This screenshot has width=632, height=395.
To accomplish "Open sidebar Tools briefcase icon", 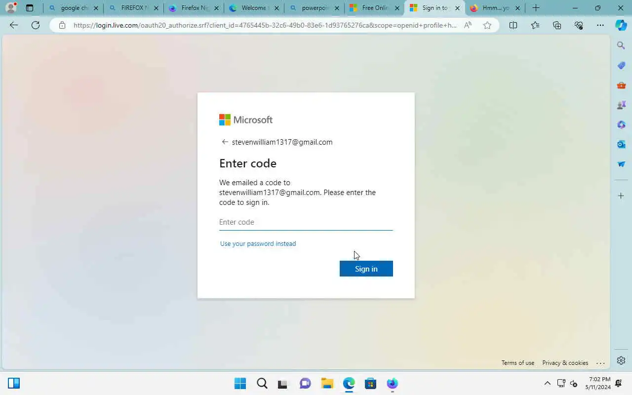I will click(x=621, y=85).
